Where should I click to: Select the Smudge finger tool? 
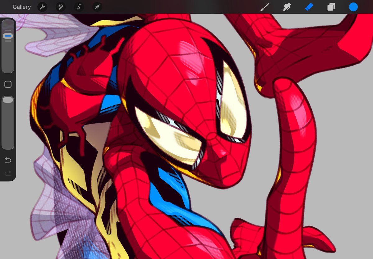point(287,7)
